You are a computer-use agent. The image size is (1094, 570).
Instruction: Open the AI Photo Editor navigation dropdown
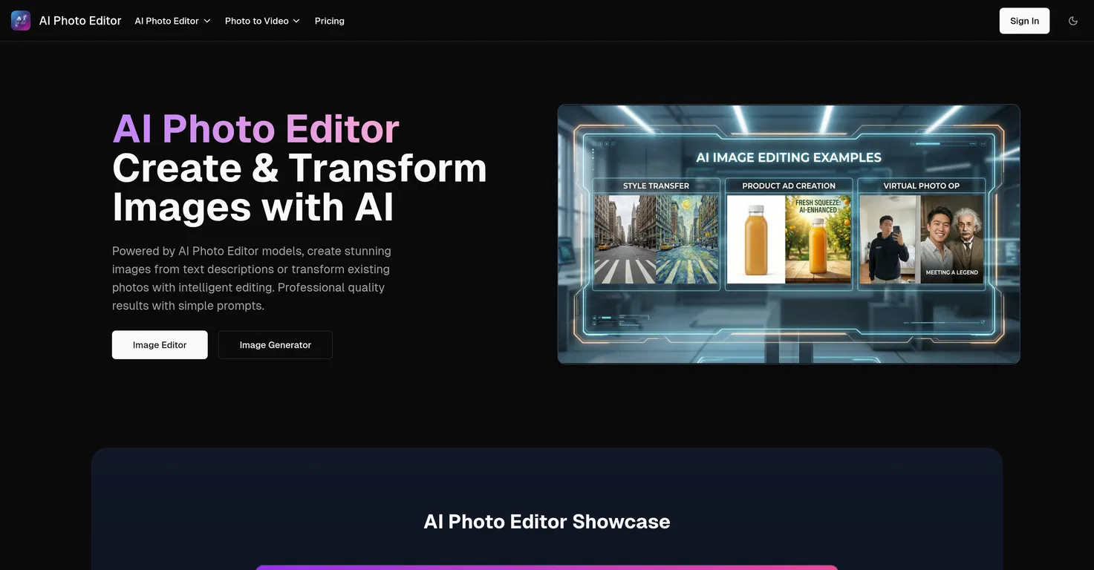click(172, 21)
